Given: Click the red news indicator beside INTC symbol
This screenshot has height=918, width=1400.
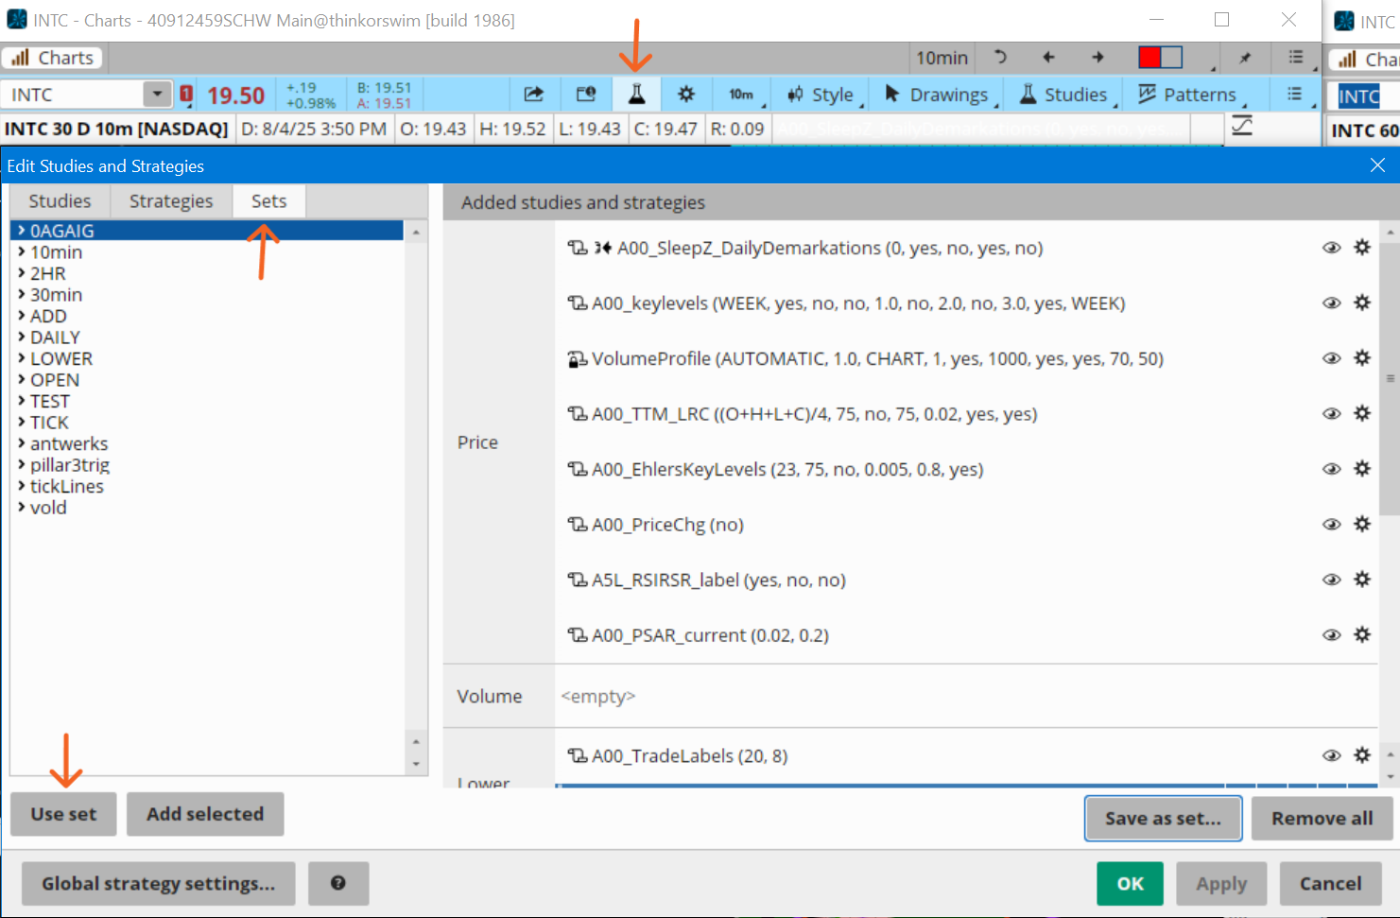Looking at the screenshot, I should click(186, 95).
